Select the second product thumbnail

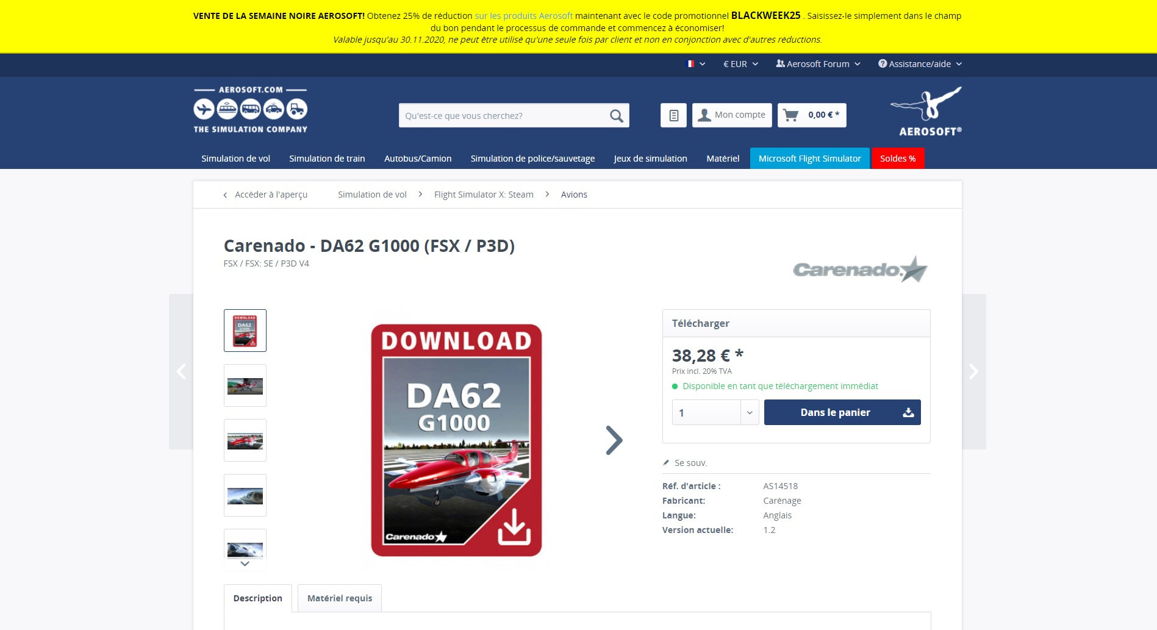245,385
